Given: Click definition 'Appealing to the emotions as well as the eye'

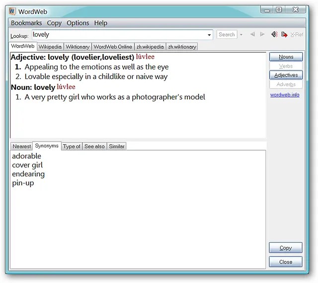Looking at the screenshot, I should pos(96,67).
